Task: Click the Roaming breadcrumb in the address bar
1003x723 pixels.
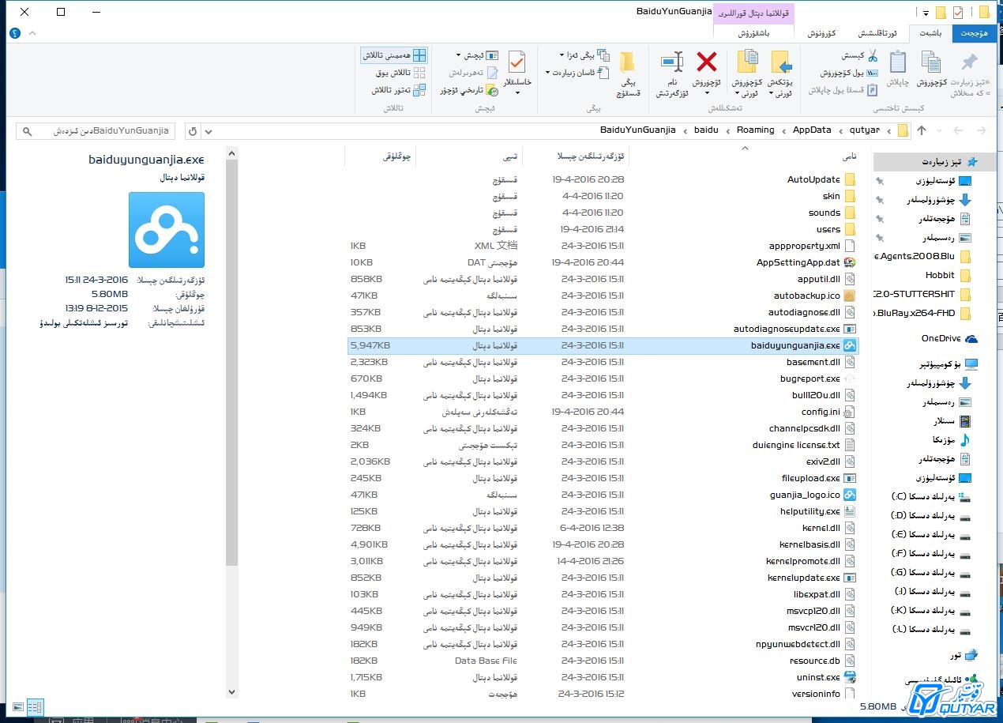Action: tap(755, 130)
